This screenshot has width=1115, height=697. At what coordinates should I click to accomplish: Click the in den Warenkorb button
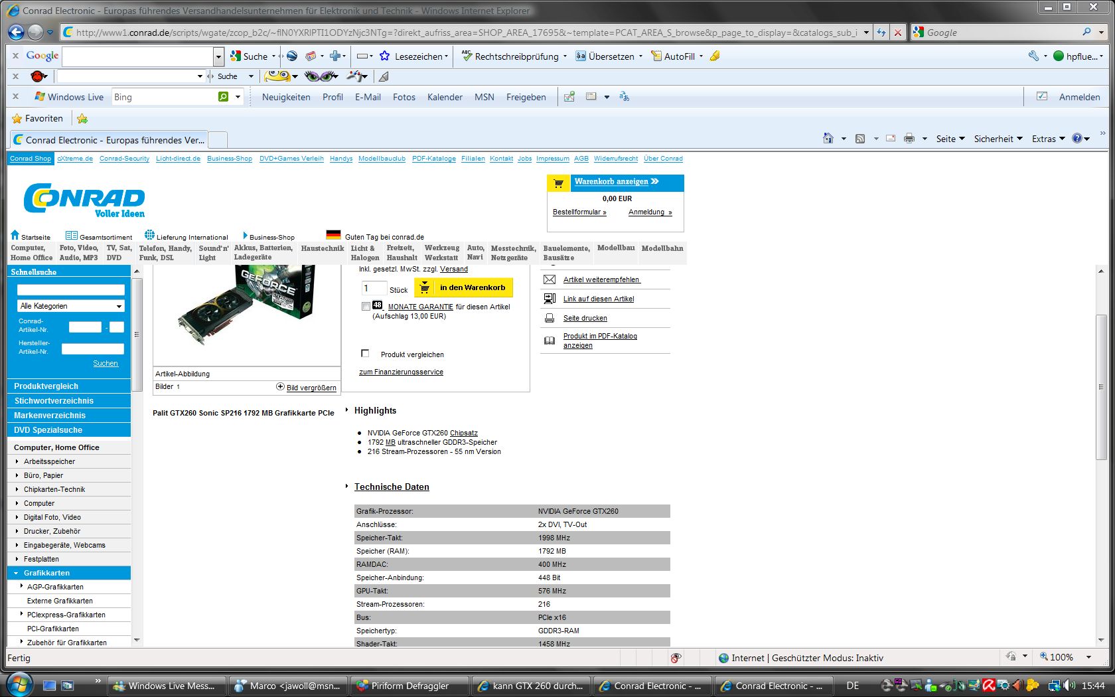coord(464,287)
